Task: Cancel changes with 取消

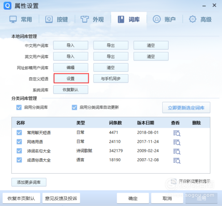Action: pos(167,198)
